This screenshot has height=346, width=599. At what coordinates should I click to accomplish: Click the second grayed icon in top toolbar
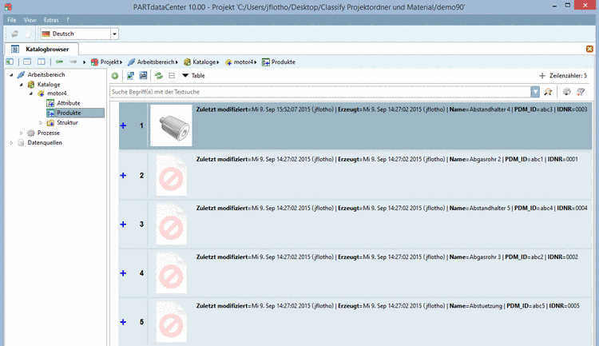tap(28, 34)
